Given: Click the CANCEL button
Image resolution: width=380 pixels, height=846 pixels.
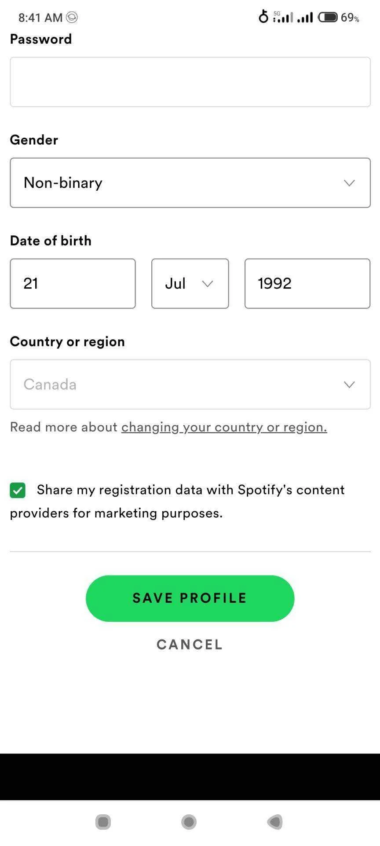Looking at the screenshot, I should 190,645.
